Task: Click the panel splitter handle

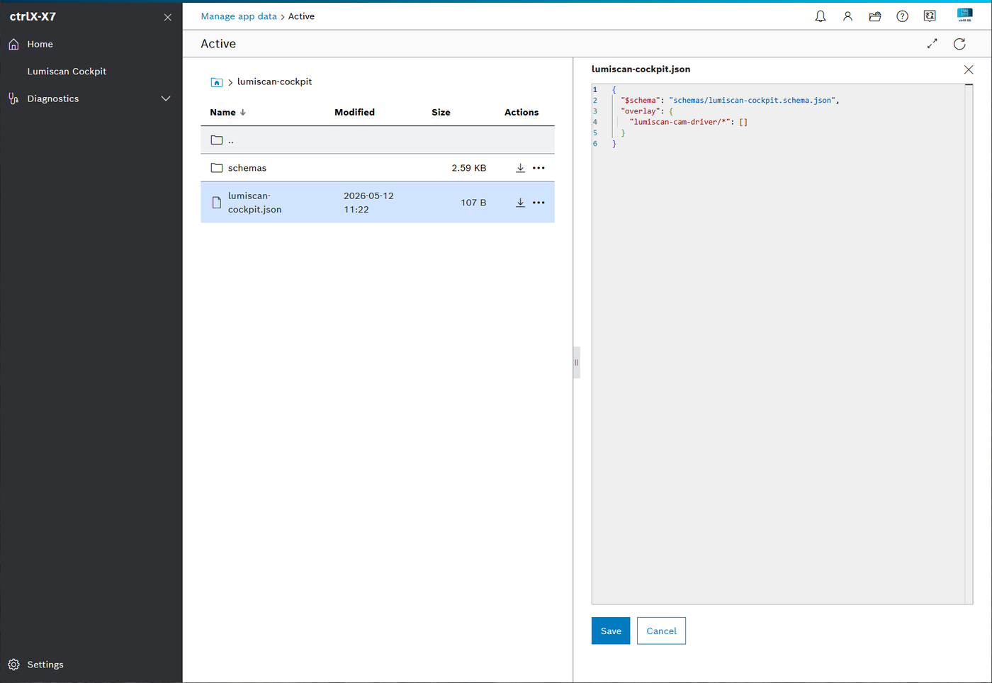Action: click(576, 362)
